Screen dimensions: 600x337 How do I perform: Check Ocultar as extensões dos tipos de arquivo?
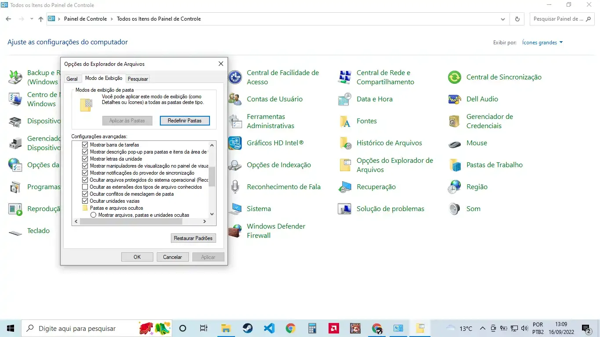coord(85,187)
